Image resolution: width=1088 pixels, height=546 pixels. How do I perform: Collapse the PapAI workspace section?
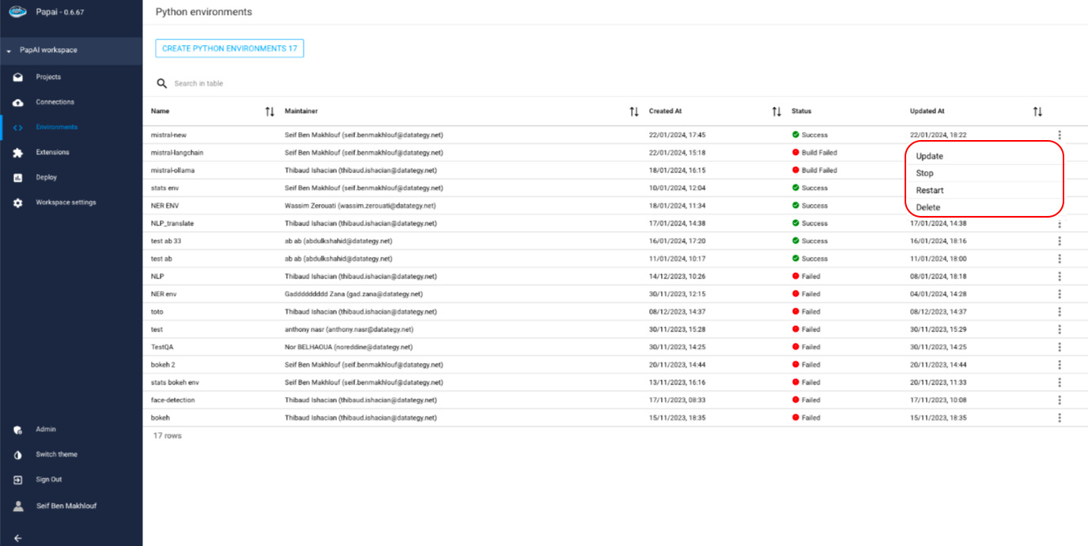tap(9, 51)
